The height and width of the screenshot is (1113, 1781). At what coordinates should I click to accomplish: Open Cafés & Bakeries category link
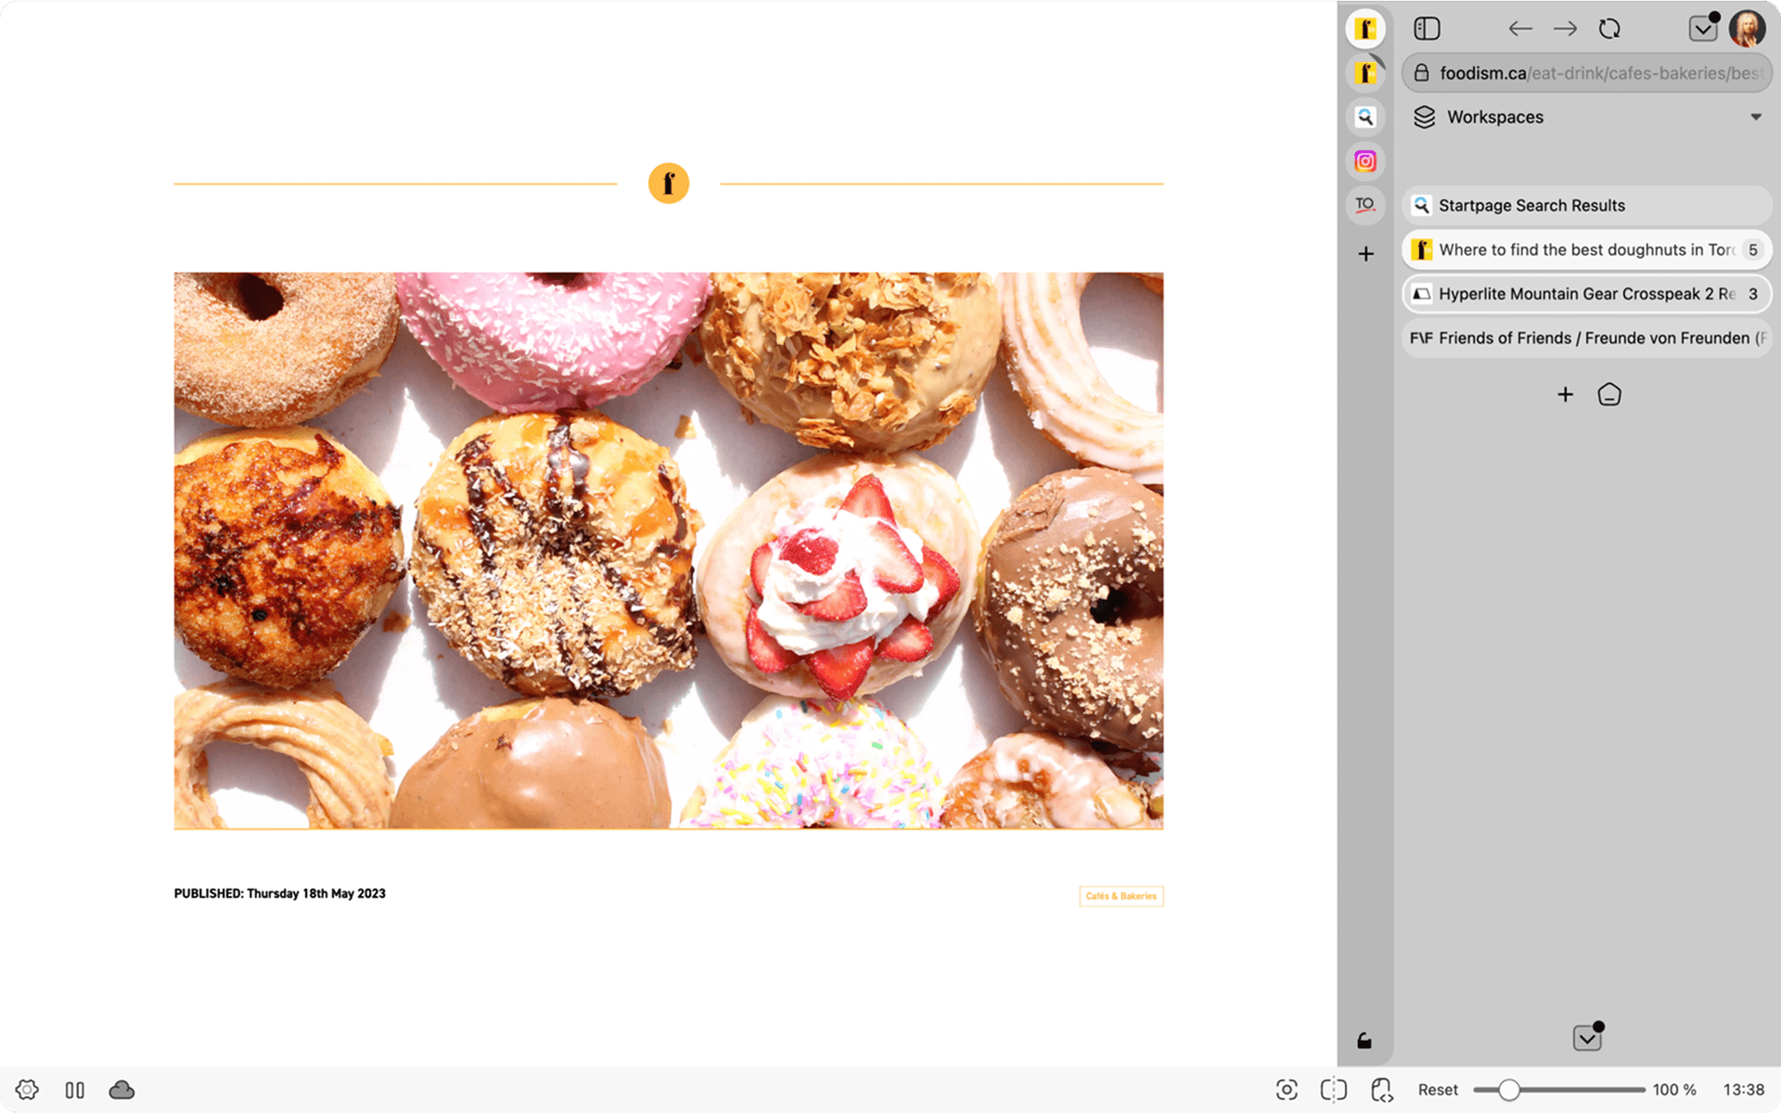pyautogui.click(x=1121, y=896)
